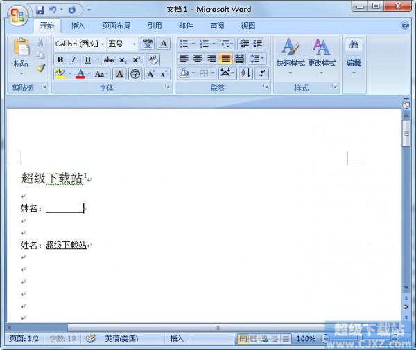The height and width of the screenshot is (350, 416).
Task: Click the 英语(美国) language indicator
Action: (121, 339)
